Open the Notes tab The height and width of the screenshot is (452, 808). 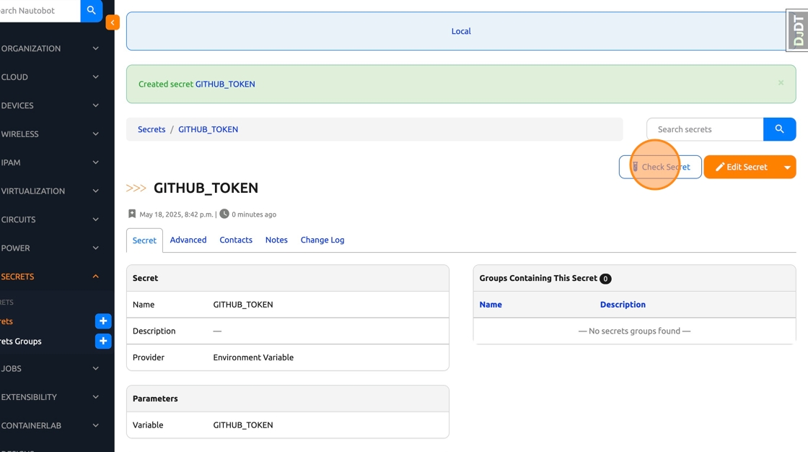pos(276,240)
